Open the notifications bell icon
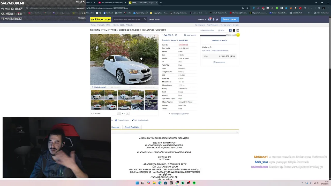The width and height of the screenshot is (331, 186). 214,19
